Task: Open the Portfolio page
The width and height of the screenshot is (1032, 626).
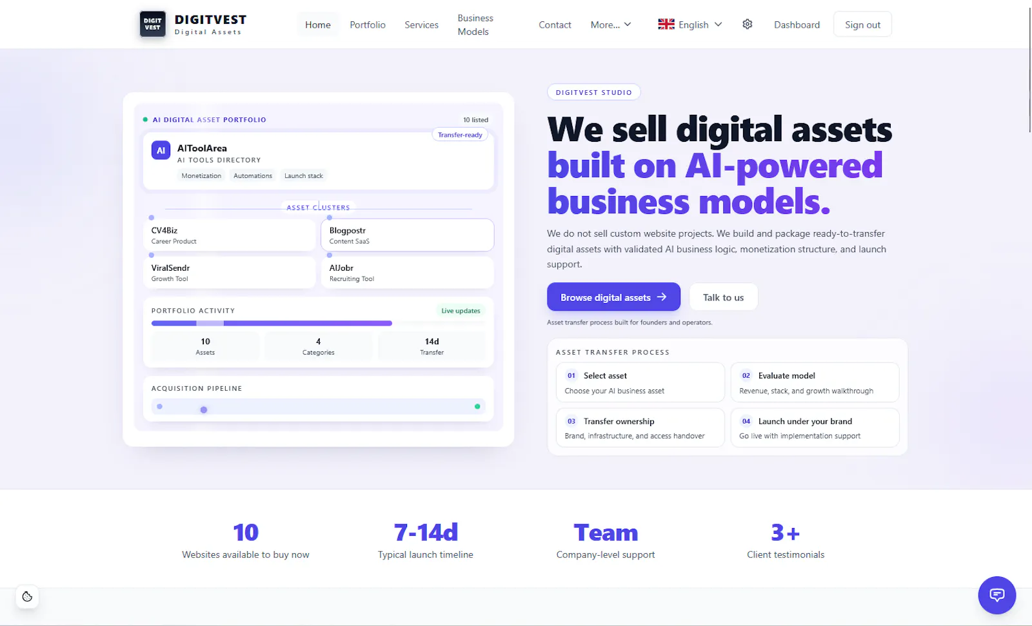Action: click(368, 24)
